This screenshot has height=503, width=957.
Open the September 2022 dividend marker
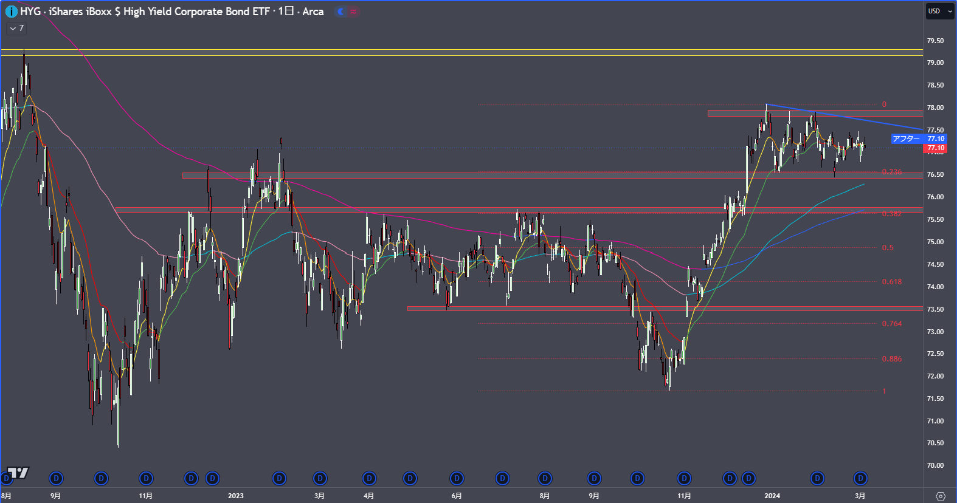coord(56,479)
